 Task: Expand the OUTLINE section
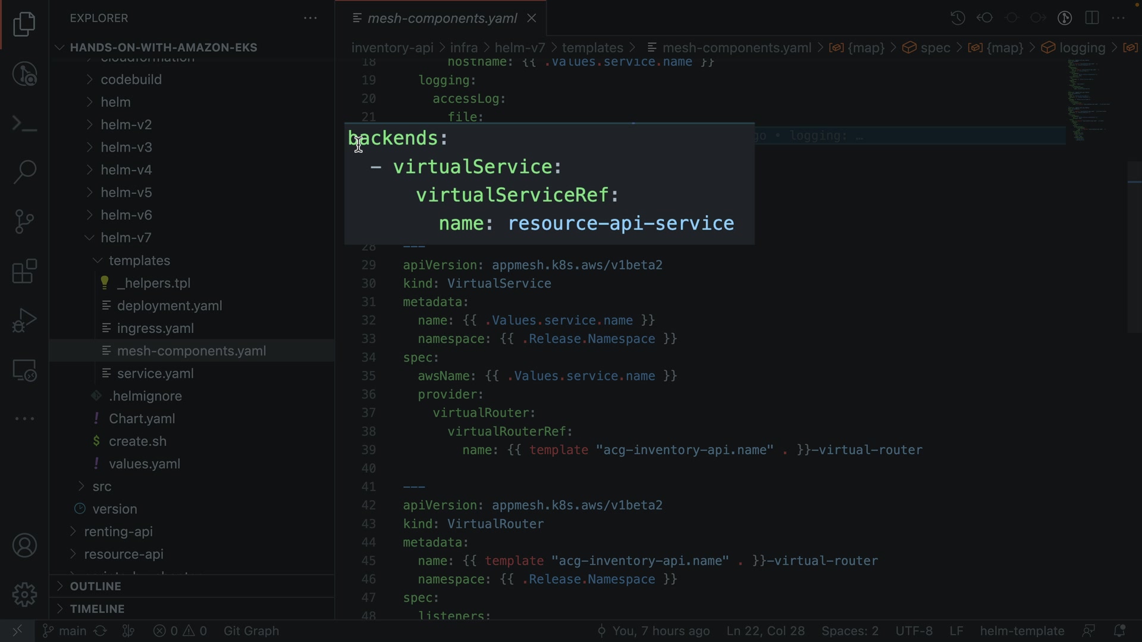pos(95,586)
